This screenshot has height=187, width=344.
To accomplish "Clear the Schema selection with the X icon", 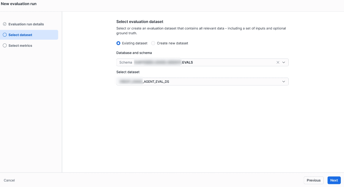I will 278,63.
